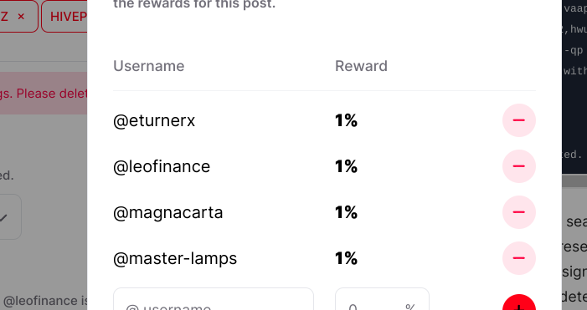The width and height of the screenshot is (587, 310).
Task: Remove @master-lamps using its minus icon
Action: tap(519, 258)
